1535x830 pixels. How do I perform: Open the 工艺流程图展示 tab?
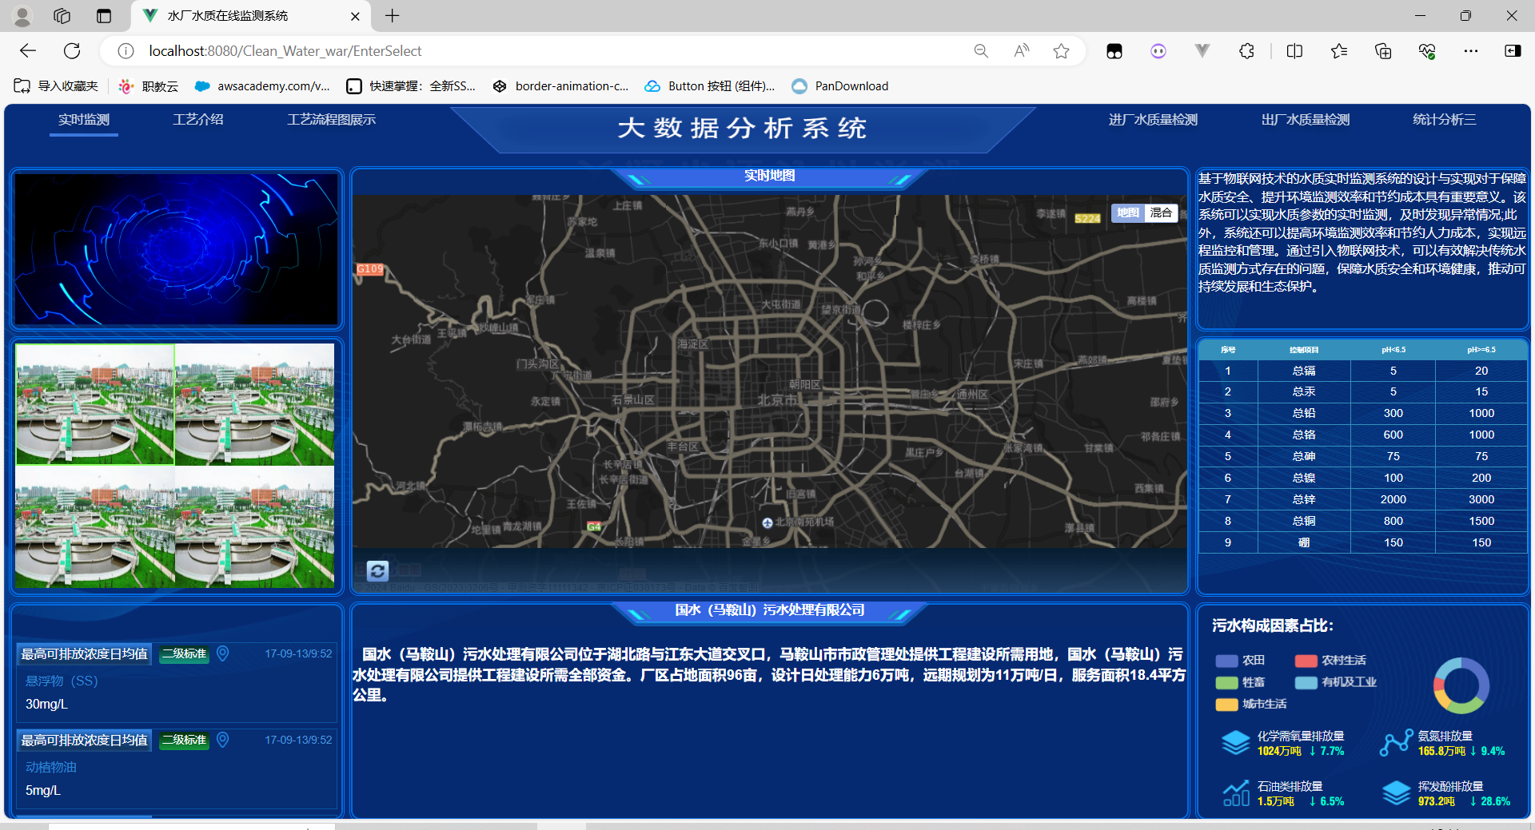[332, 120]
